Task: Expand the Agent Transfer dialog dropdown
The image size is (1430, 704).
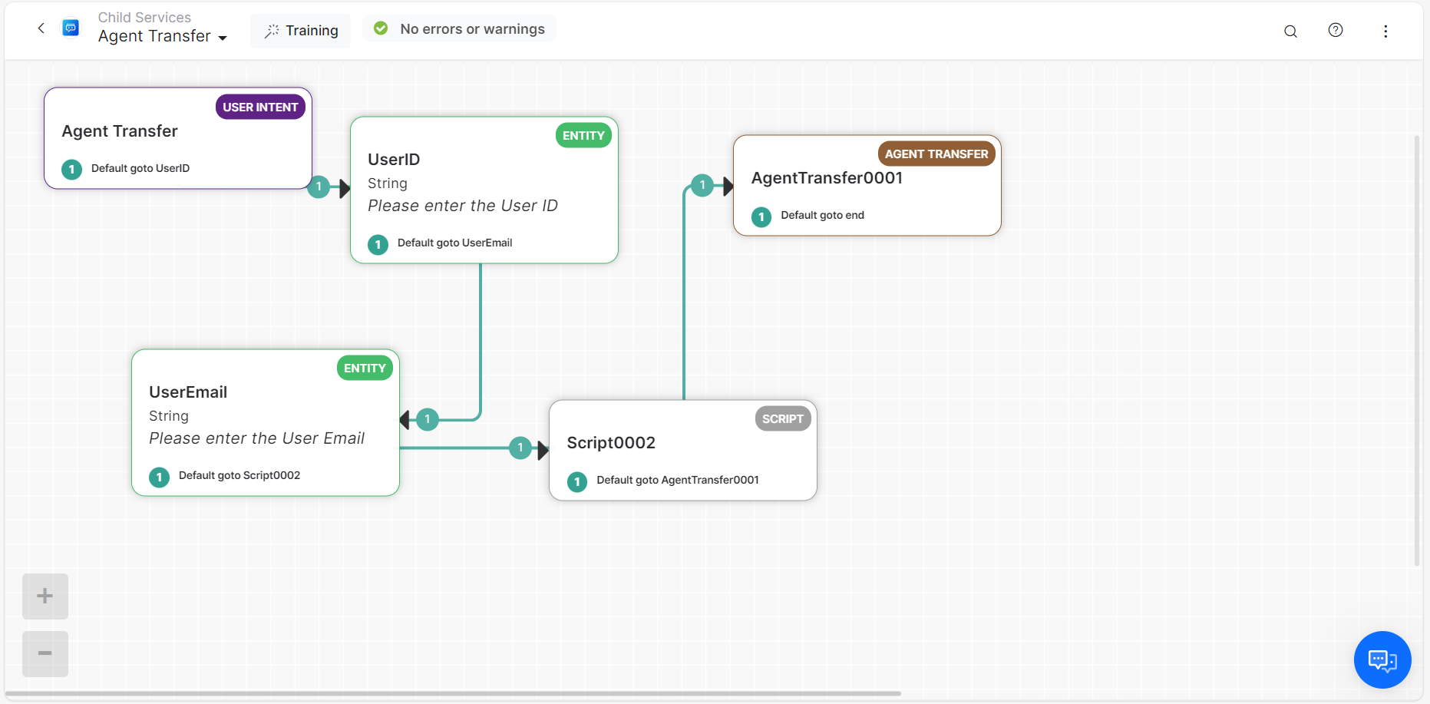Action: [223, 38]
